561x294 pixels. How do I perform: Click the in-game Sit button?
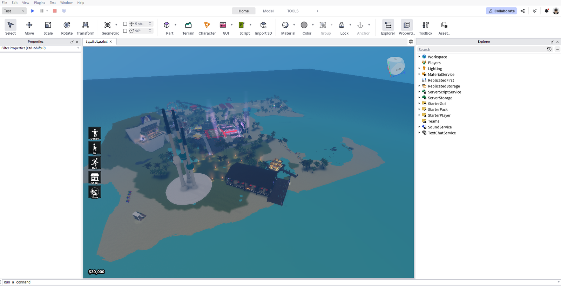pos(95,148)
